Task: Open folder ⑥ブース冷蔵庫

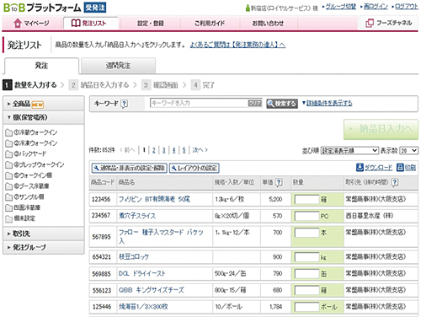Action: pos(28,186)
